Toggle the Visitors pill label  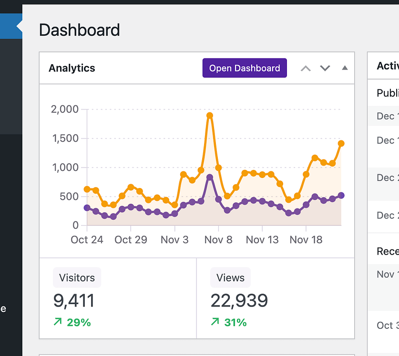77,277
